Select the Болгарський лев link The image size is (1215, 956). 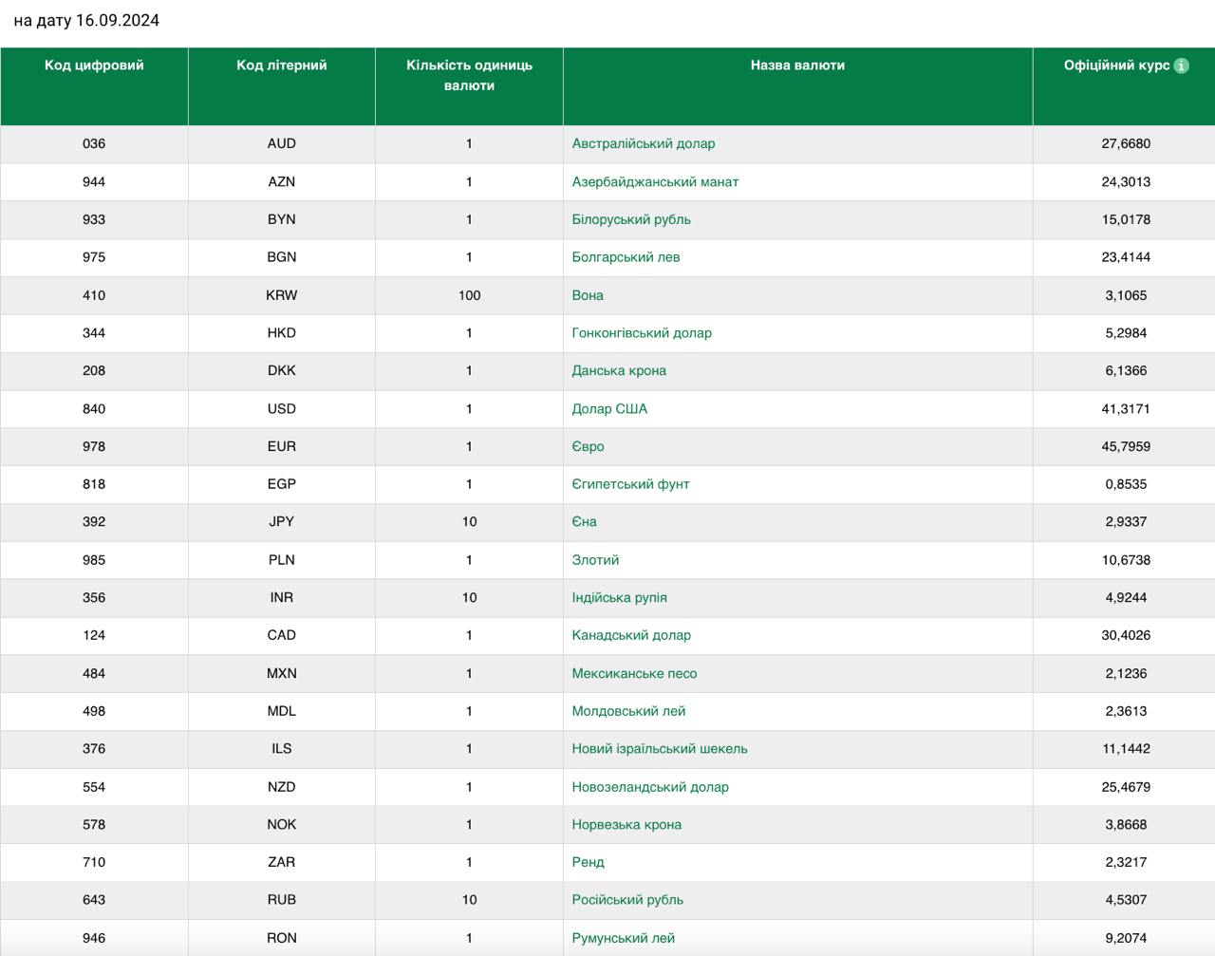pyautogui.click(x=626, y=257)
